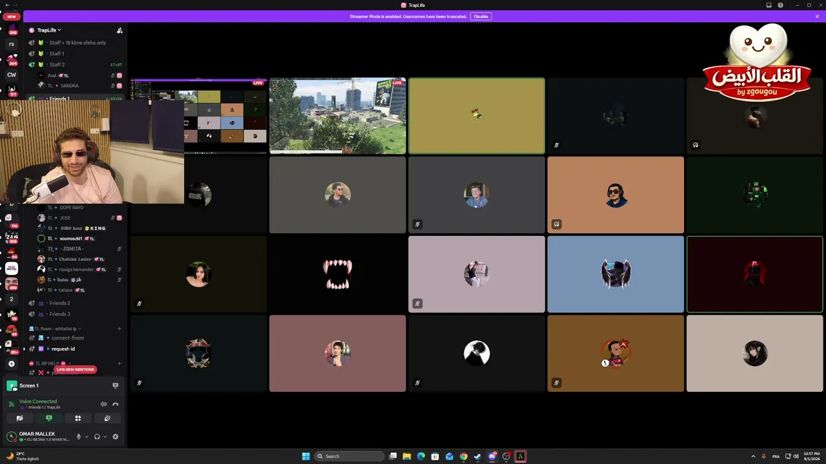This screenshot has width=826, height=464.
Task: Open the Discord inbox icon in title bar
Action: pyautogui.click(x=769, y=5)
